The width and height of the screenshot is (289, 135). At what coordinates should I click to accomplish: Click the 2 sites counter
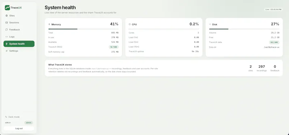point(251,68)
